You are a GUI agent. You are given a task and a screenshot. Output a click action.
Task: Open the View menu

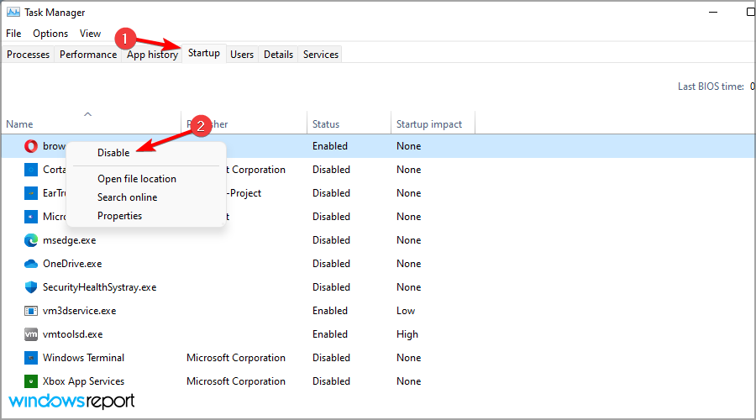tap(90, 34)
